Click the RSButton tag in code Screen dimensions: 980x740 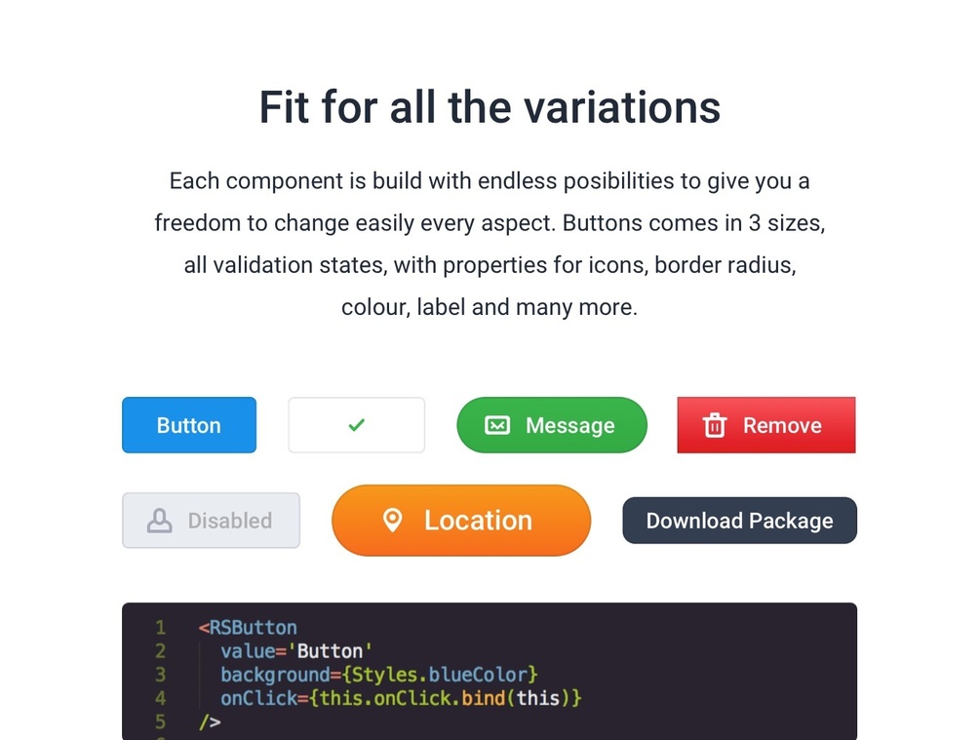point(253,627)
